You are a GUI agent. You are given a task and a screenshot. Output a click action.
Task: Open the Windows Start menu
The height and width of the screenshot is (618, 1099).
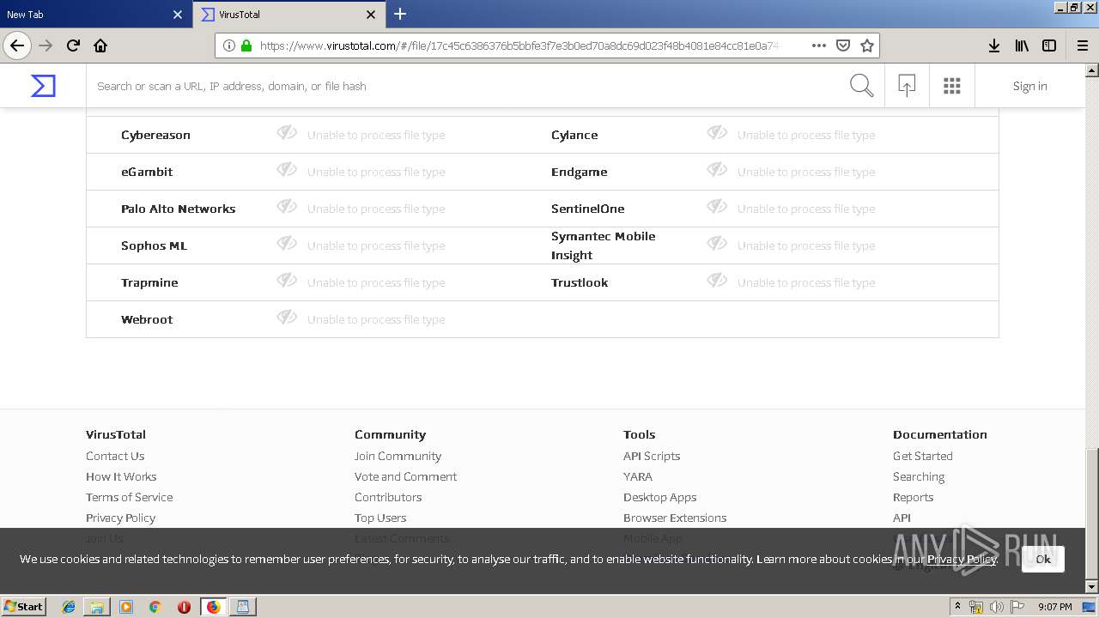[x=24, y=606]
